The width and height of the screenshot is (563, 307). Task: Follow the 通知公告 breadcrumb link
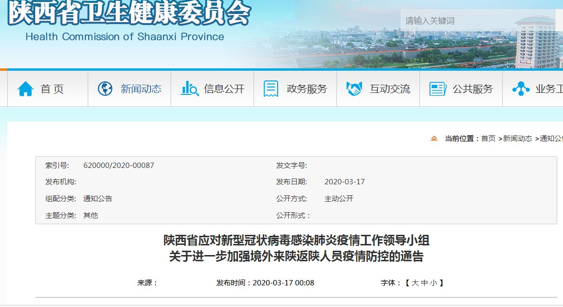(551, 139)
